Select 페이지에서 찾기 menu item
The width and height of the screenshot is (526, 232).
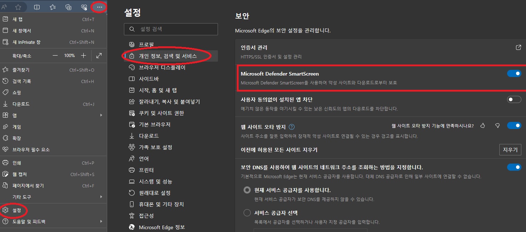(53, 186)
